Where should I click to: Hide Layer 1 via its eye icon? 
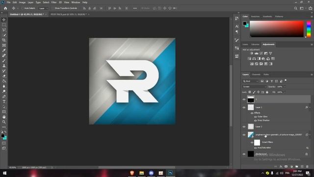244,107
